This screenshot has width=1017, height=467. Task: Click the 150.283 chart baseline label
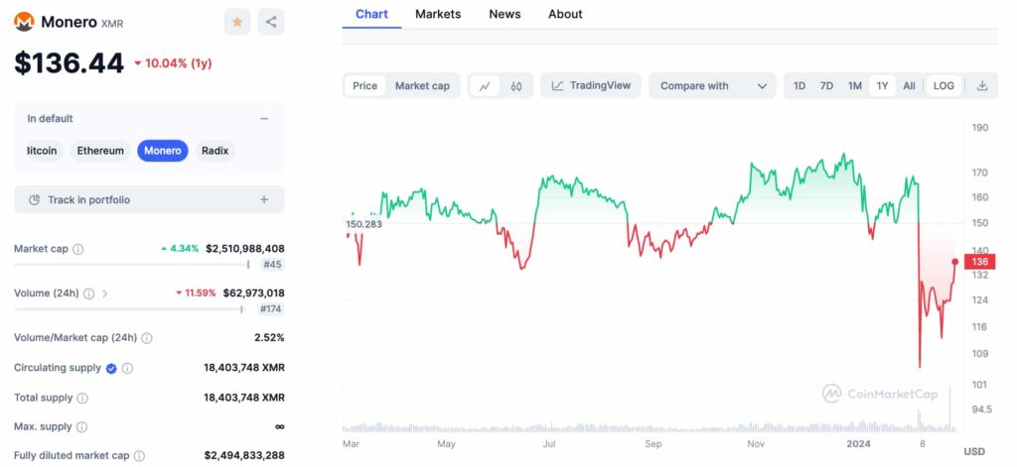pyautogui.click(x=363, y=224)
